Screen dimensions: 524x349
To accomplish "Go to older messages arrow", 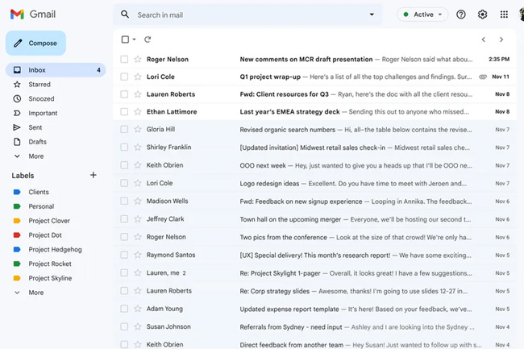I will coord(501,39).
